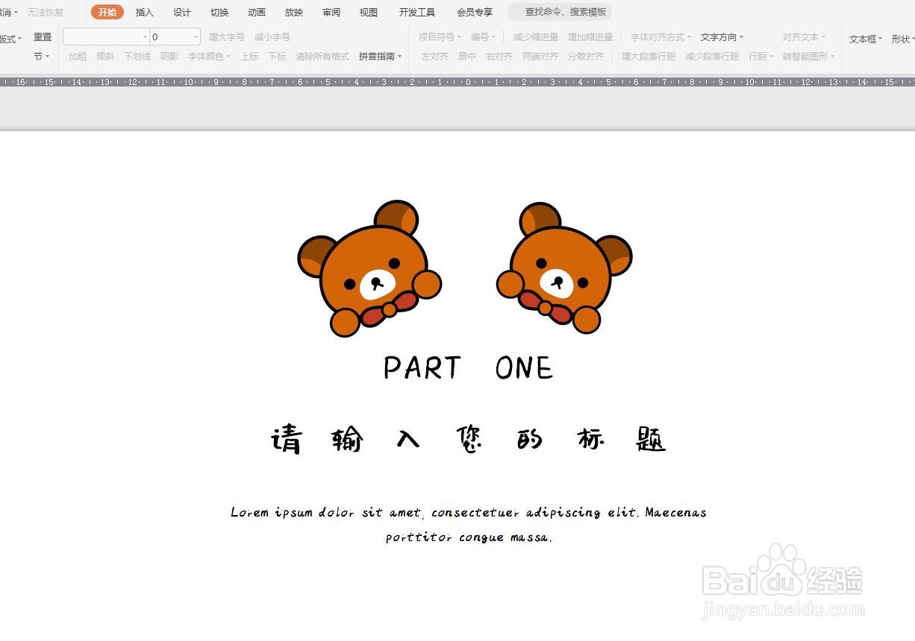Click 增大段落行距 to increase spacing
The image size is (915, 641).
coord(649,57)
